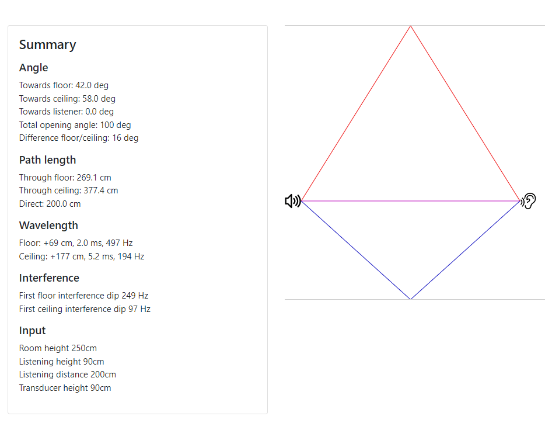
Task: Select the blue floor reflection line
Action: (x=356, y=250)
